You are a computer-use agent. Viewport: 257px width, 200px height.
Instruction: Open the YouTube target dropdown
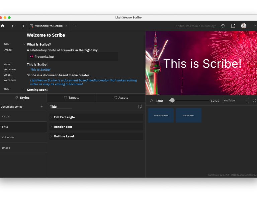point(236,100)
